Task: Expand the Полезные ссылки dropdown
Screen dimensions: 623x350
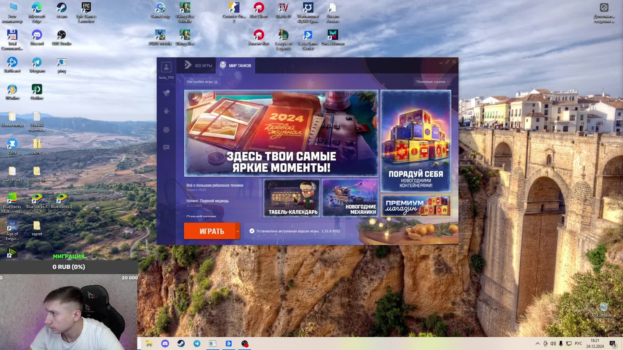Action: [x=432, y=82]
